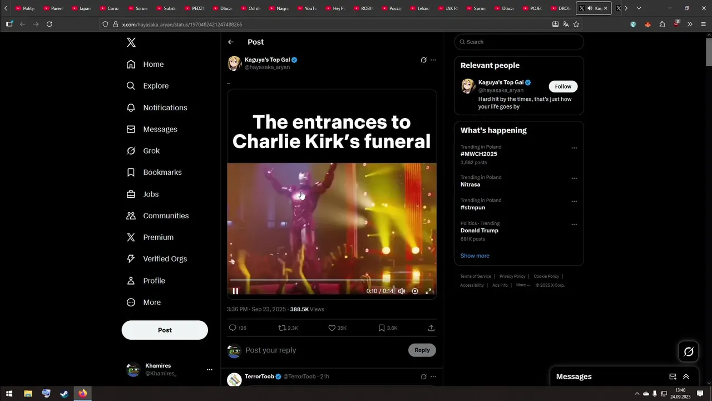Viewport: 712px width, 401px height.
Task: Open Steam from taskbar
Action: pos(65,394)
